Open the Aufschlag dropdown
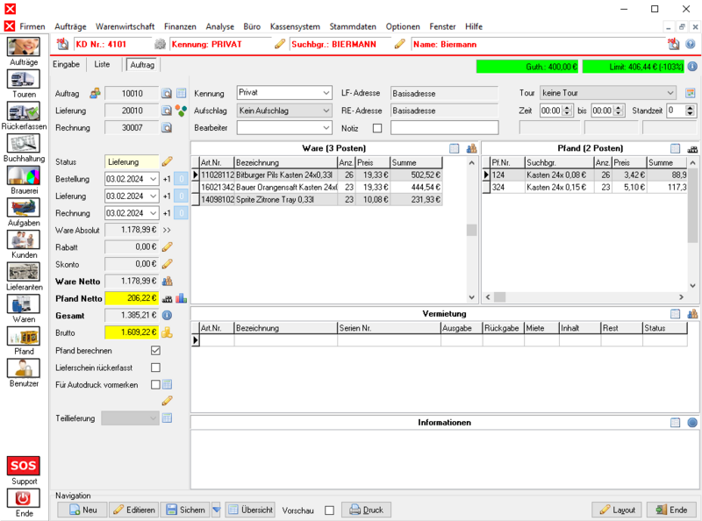Screen dimensions: 702x521 pos(326,111)
